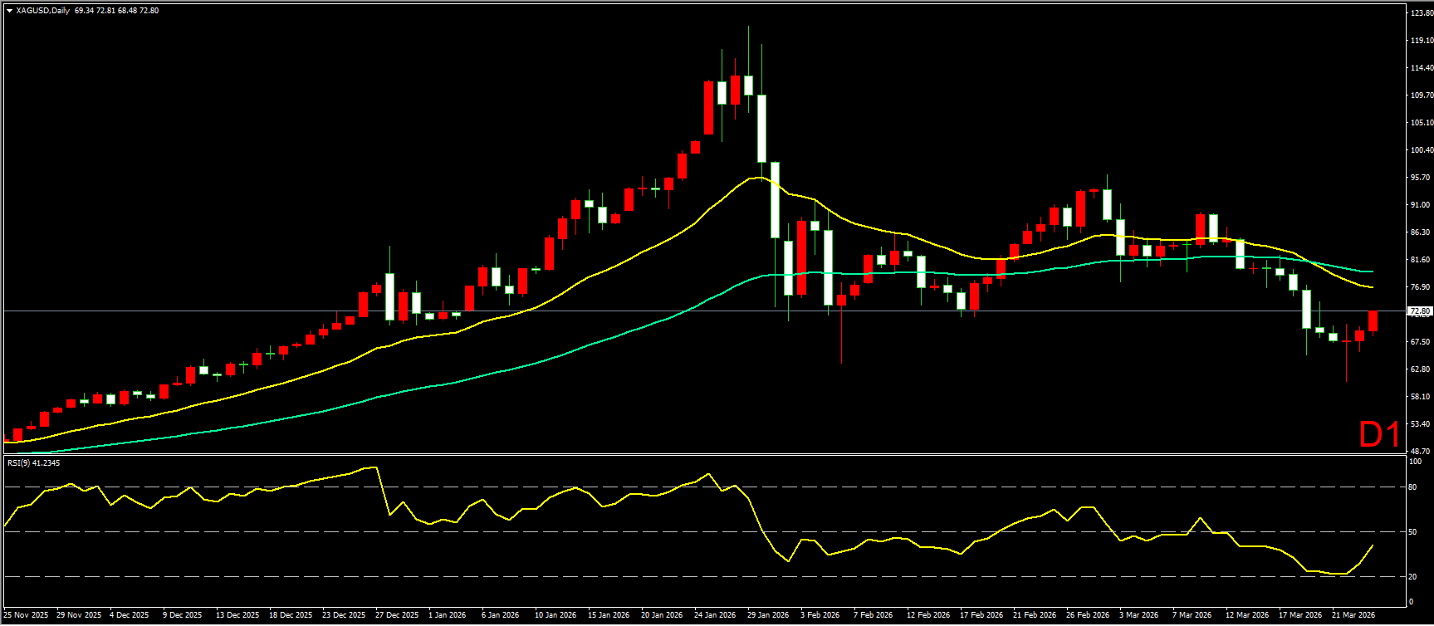Click the 48.70 price on the price scale
The image size is (1434, 626).
(x=1421, y=451)
